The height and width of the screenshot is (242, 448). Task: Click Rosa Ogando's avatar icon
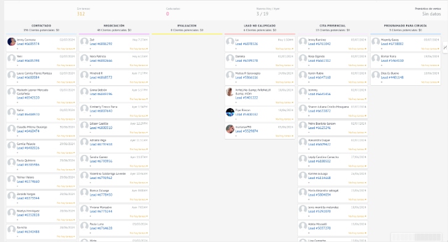pos(303,59)
